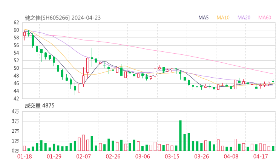Click the chart title 健之佳[SH605266] 2024-04-23
The width and height of the screenshot is (279, 165).
point(63,18)
